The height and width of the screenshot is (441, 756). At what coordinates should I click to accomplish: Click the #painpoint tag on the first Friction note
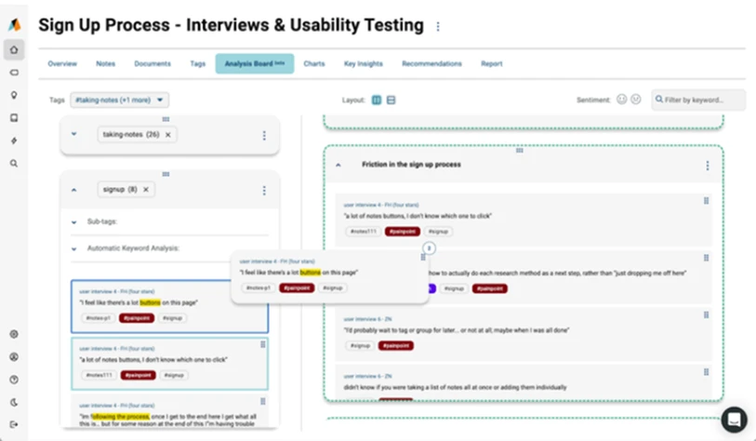click(x=401, y=231)
